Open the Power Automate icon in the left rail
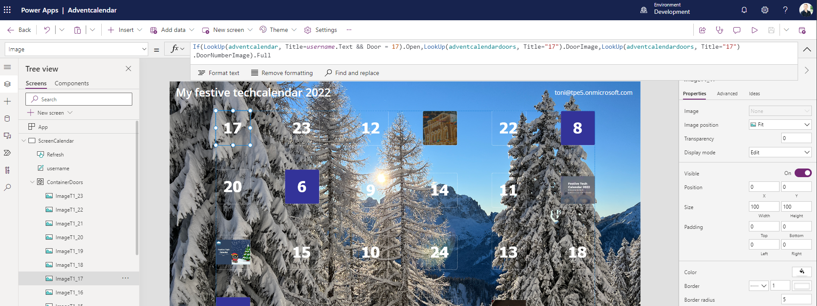Screen dimensions: 817x306 tap(7, 153)
